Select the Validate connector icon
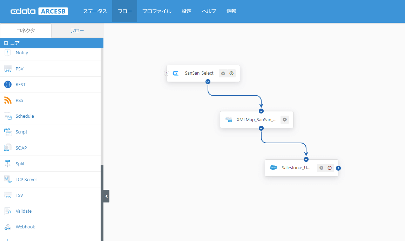The width and height of the screenshot is (405, 241). (x=8, y=211)
